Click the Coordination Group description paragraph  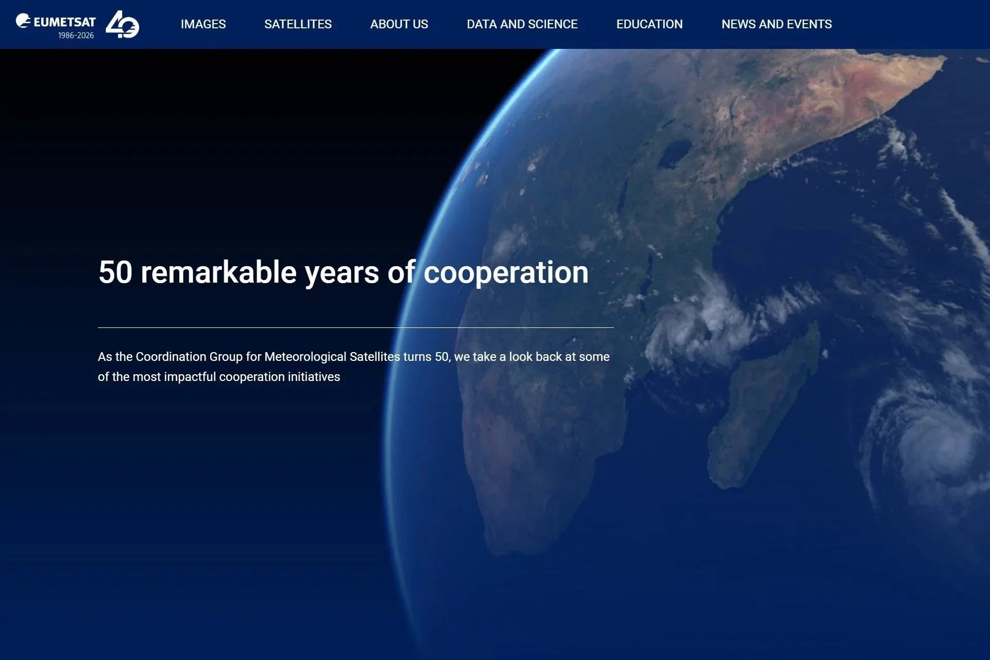pos(353,366)
